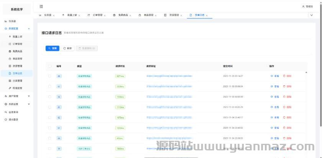Image resolution: width=322 pixels, height=158 pixels.
Task: Click the 管理员 user profile icon
Action: pyautogui.click(x=303, y=7)
